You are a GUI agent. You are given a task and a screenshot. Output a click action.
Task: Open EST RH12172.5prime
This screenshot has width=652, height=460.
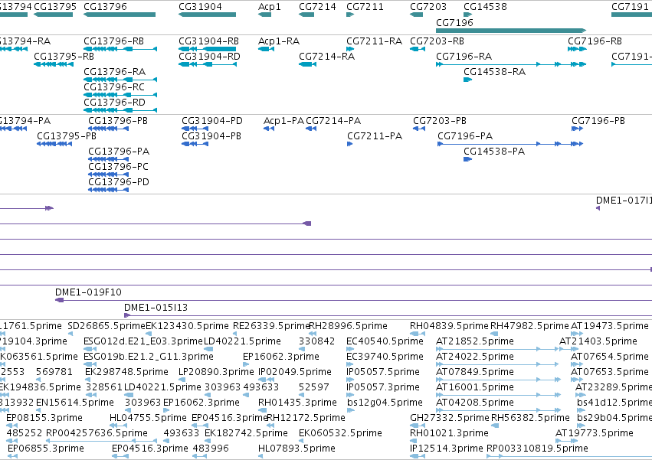point(270,426)
